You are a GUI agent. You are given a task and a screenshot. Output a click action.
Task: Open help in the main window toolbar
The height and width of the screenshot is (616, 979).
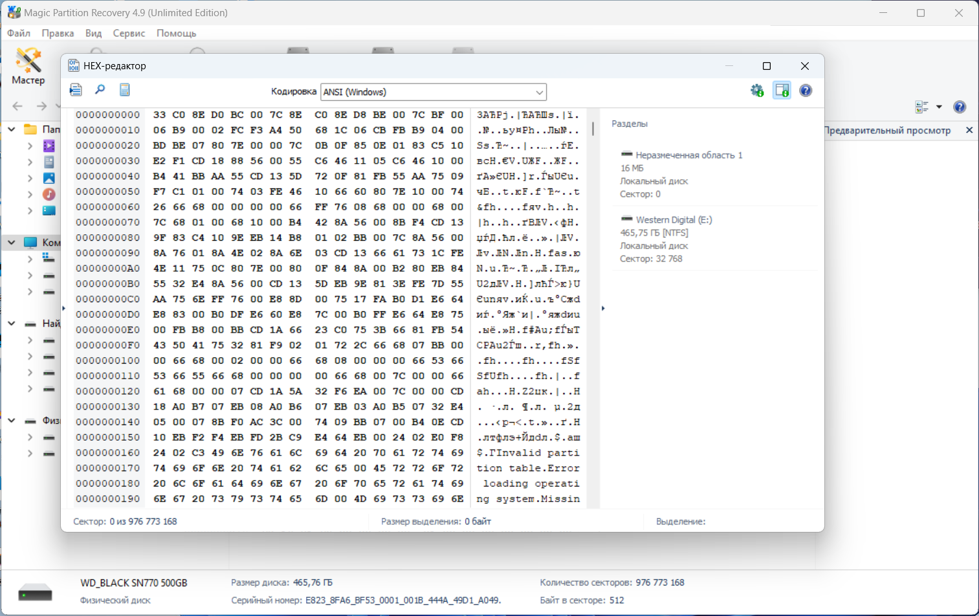(x=960, y=107)
